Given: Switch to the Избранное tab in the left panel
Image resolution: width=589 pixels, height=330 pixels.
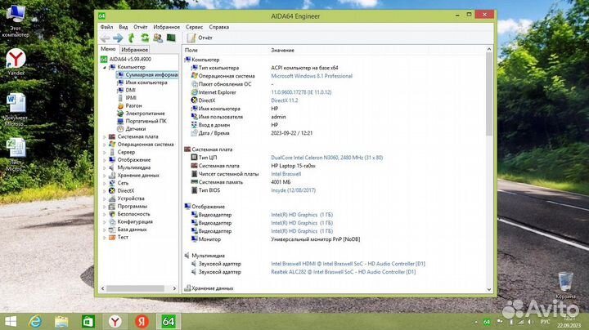Looking at the screenshot, I should tap(134, 50).
